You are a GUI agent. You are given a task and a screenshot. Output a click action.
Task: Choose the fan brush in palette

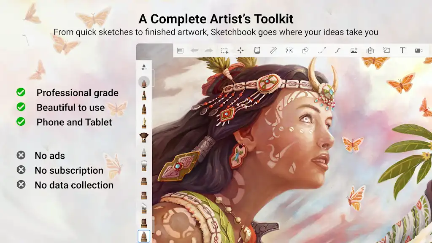pyautogui.click(x=144, y=137)
